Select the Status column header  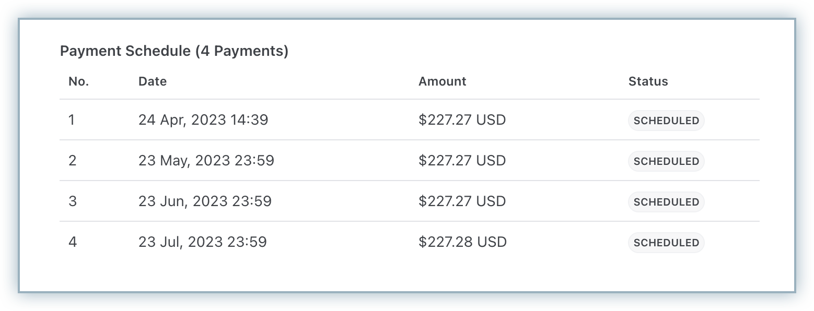pyautogui.click(x=648, y=81)
